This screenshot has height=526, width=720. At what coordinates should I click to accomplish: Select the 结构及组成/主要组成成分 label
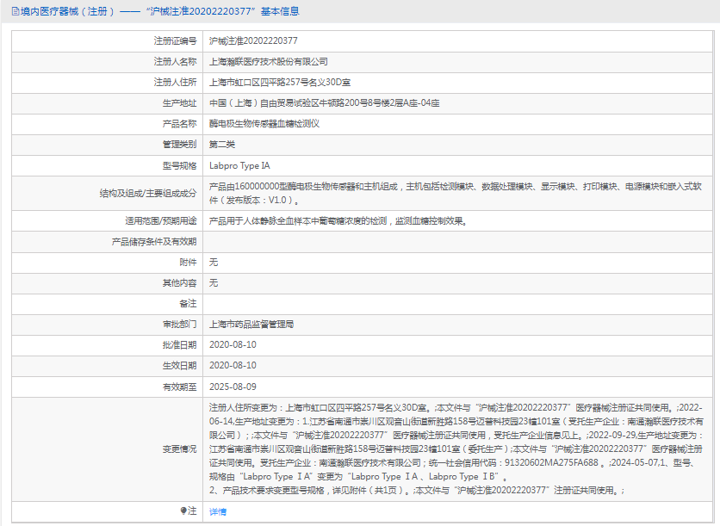[x=148, y=193]
